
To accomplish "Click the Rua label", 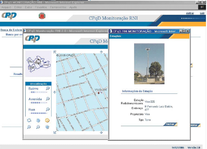I will click(32, 110).
